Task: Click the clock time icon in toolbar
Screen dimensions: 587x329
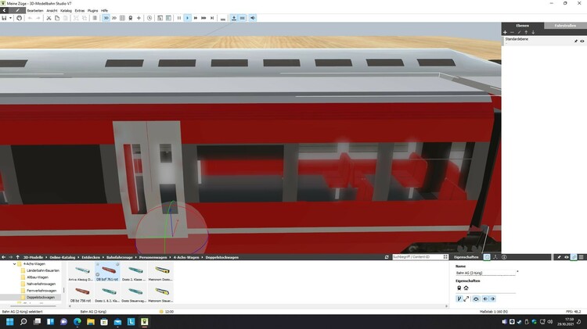Action: 149,17
